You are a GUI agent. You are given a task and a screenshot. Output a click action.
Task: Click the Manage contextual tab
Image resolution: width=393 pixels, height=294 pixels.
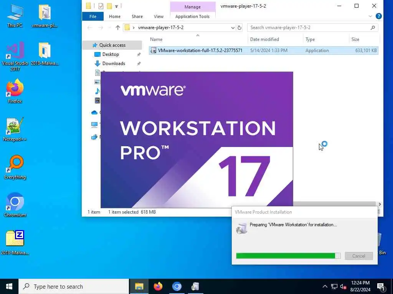[193, 7]
